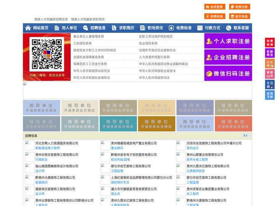
Task: Click the icon beside 收费标准 in navbar
Action: 171,28
